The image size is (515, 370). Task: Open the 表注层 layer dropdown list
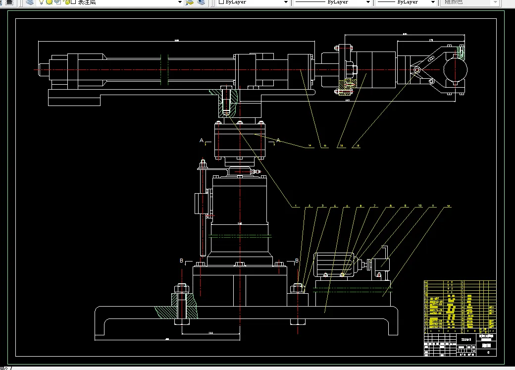point(180,2)
